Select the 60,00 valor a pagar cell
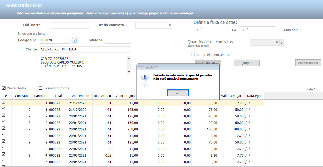 point(231,123)
